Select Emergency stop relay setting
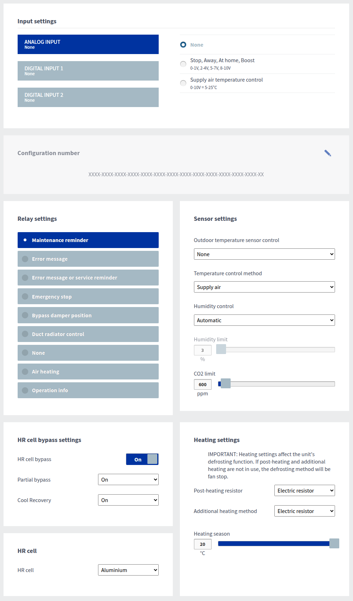353x601 pixels. pos(88,296)
